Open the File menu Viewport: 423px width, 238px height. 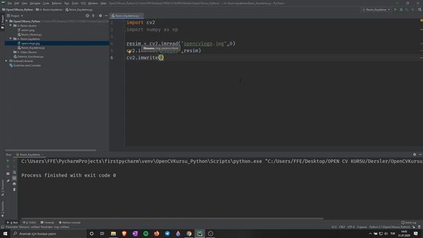10,3
